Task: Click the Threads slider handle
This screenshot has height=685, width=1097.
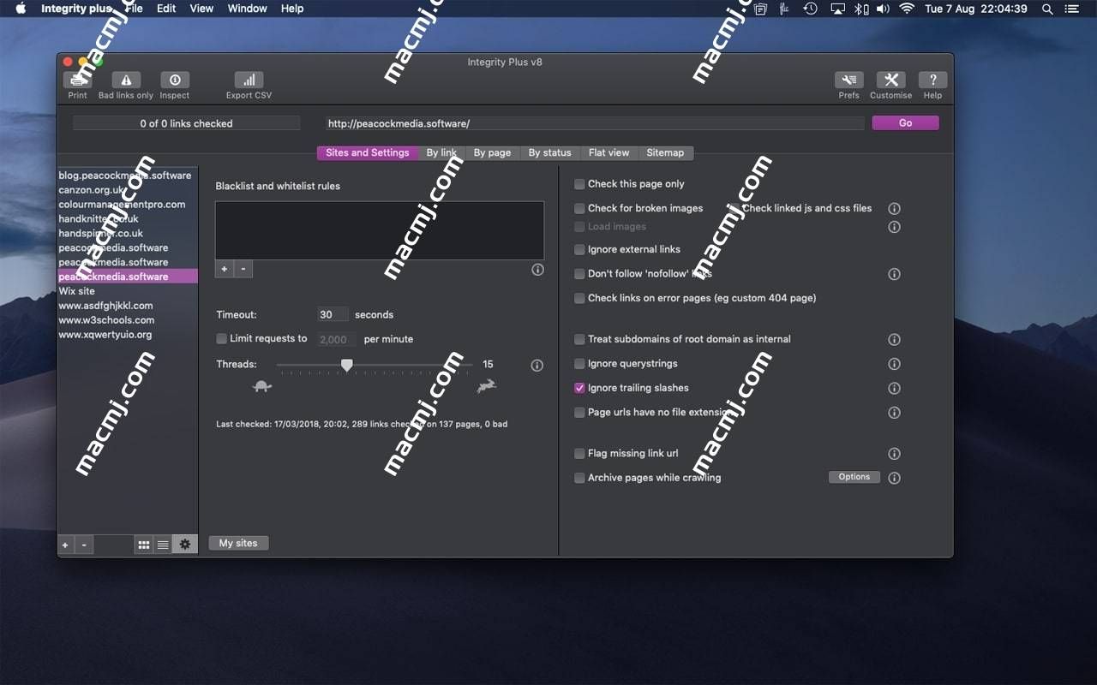Action: [x=347, y=366]
